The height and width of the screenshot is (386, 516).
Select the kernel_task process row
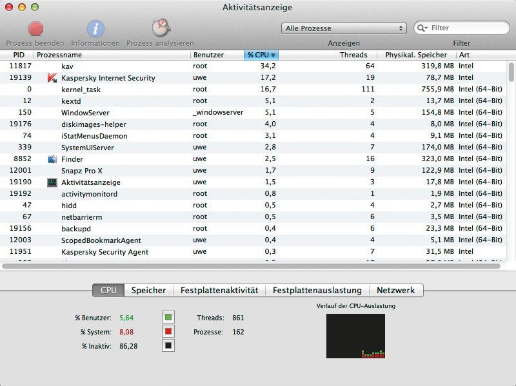(x=253, y=90)
